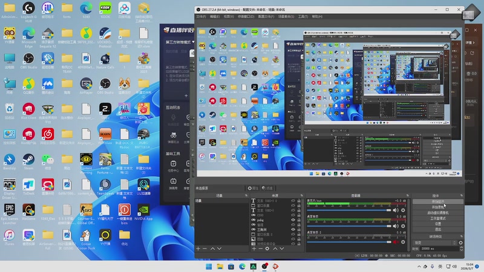
Task: Open scene transition gear settings
Action: pos(461,243)
